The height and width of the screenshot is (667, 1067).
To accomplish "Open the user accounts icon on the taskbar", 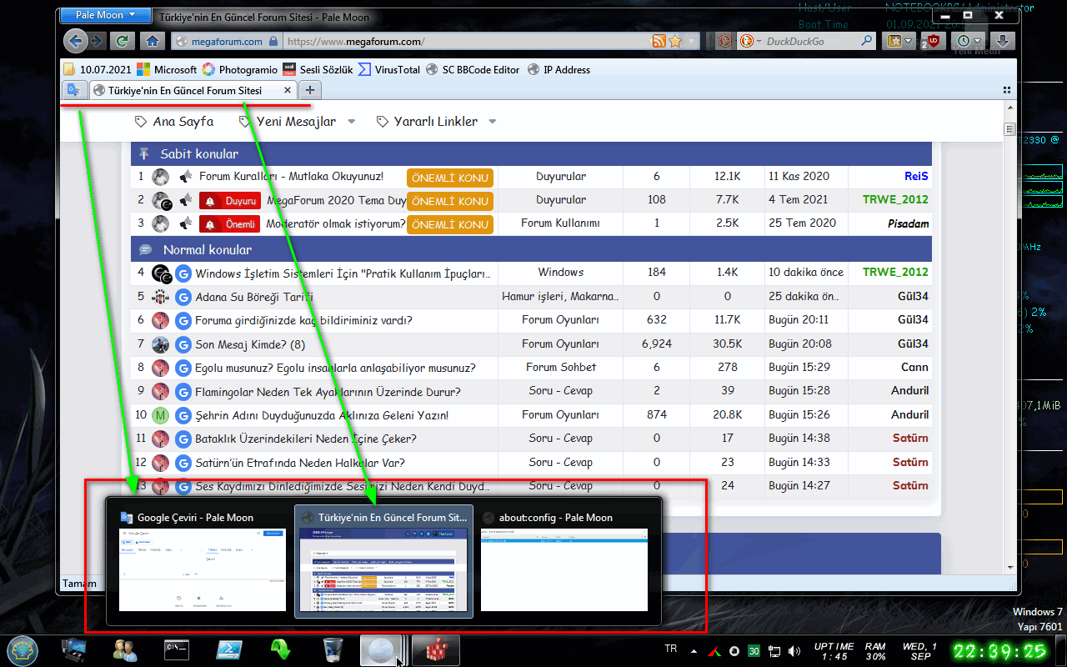I will point(126,650).
